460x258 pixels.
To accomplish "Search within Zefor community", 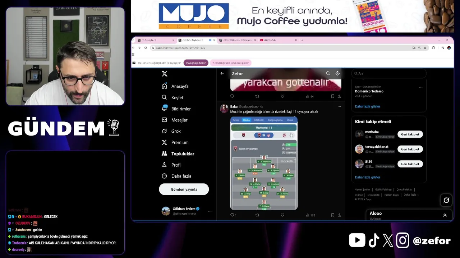I will 328,73.
